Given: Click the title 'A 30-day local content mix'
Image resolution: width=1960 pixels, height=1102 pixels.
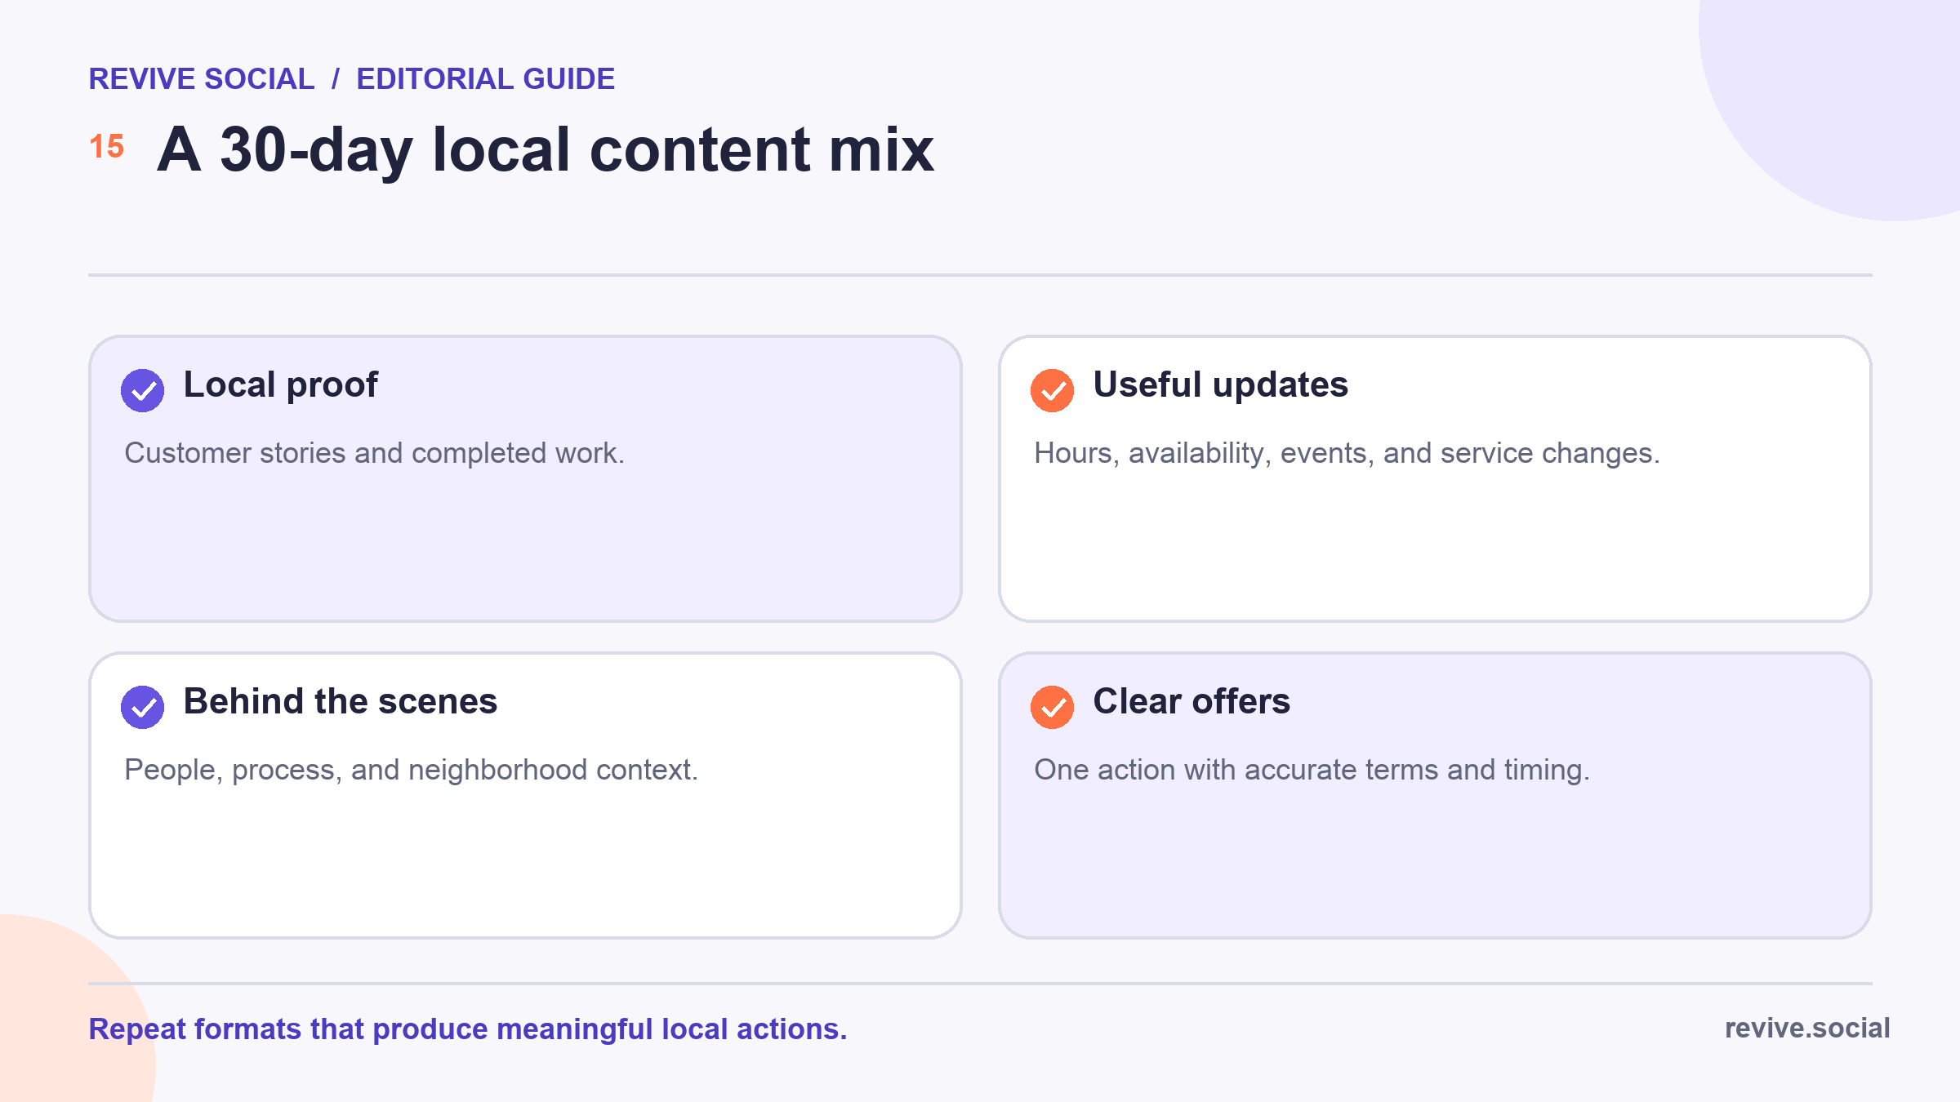Looking at the screenshot, I should point(545,150).
